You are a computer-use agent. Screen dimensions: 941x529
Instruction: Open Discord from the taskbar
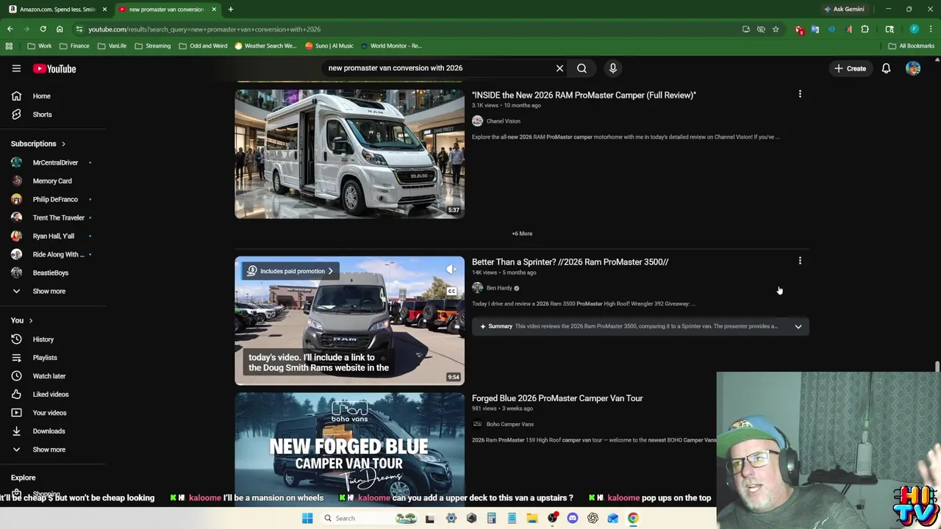point(573,518)
